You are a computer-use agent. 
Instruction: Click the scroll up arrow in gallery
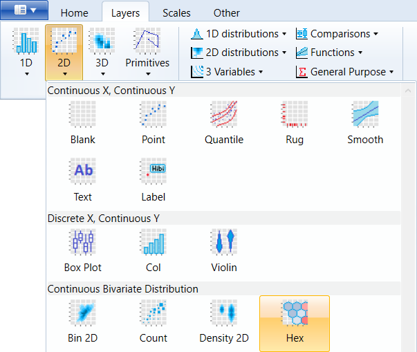tap(408, 91)
